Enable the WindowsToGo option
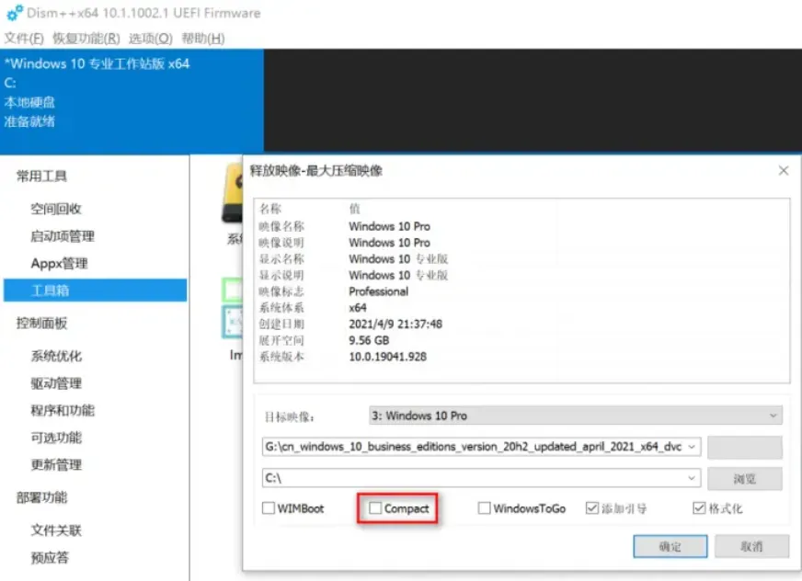This screenshot has width=802, height=581. pyautogui.click(x=485, y=508)
